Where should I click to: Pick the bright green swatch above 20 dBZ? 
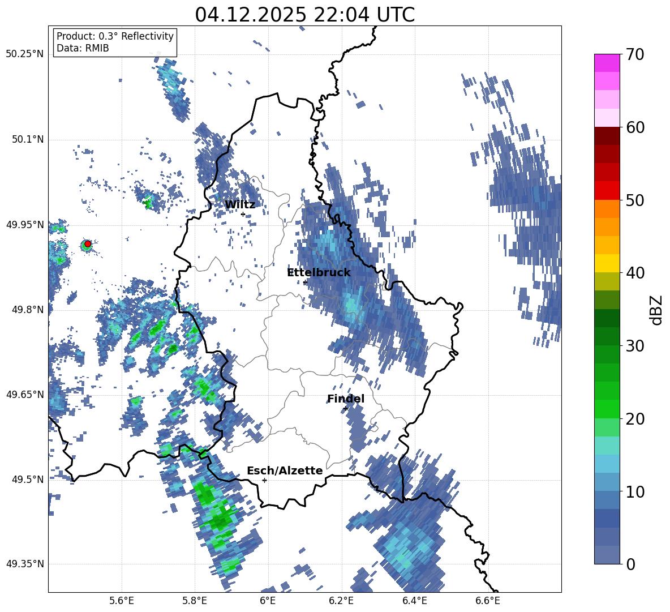click(607, 409)
